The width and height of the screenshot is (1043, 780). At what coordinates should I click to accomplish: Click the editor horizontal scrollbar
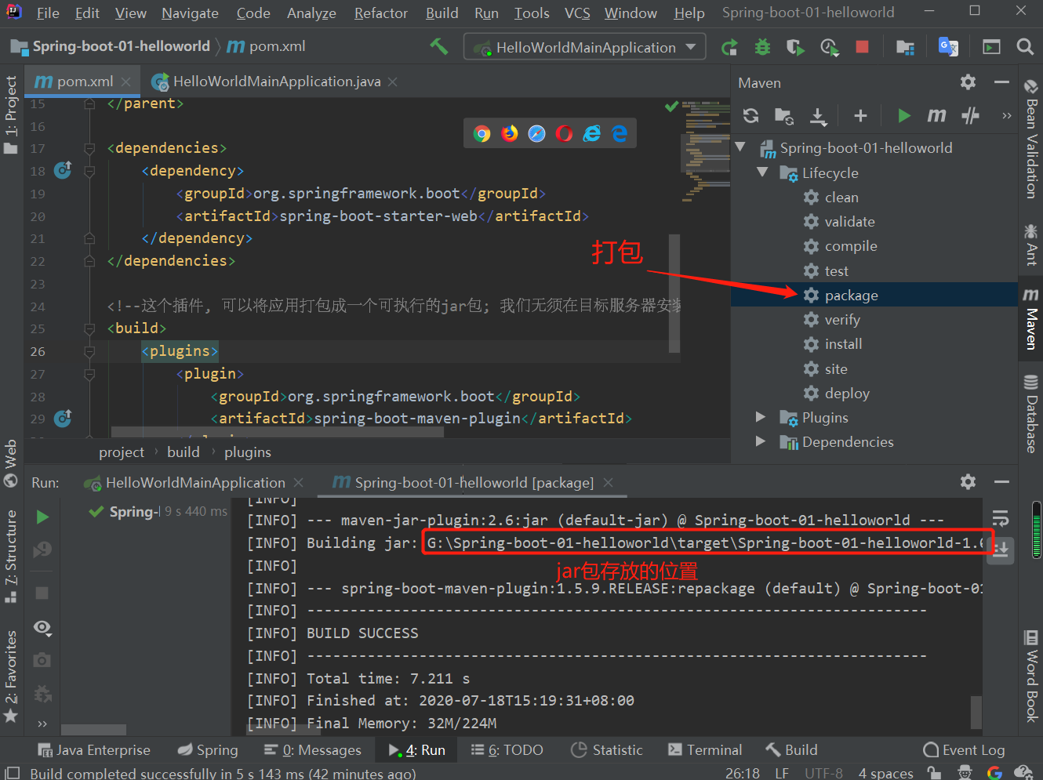coord(278,432)
